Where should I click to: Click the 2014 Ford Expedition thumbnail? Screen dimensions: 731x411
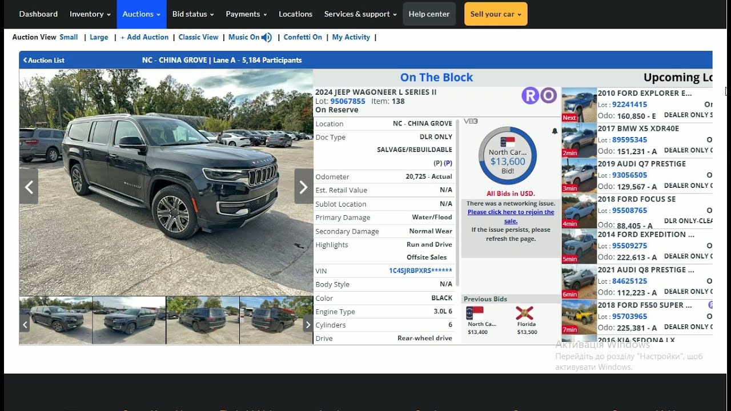(x=579, y=247)
